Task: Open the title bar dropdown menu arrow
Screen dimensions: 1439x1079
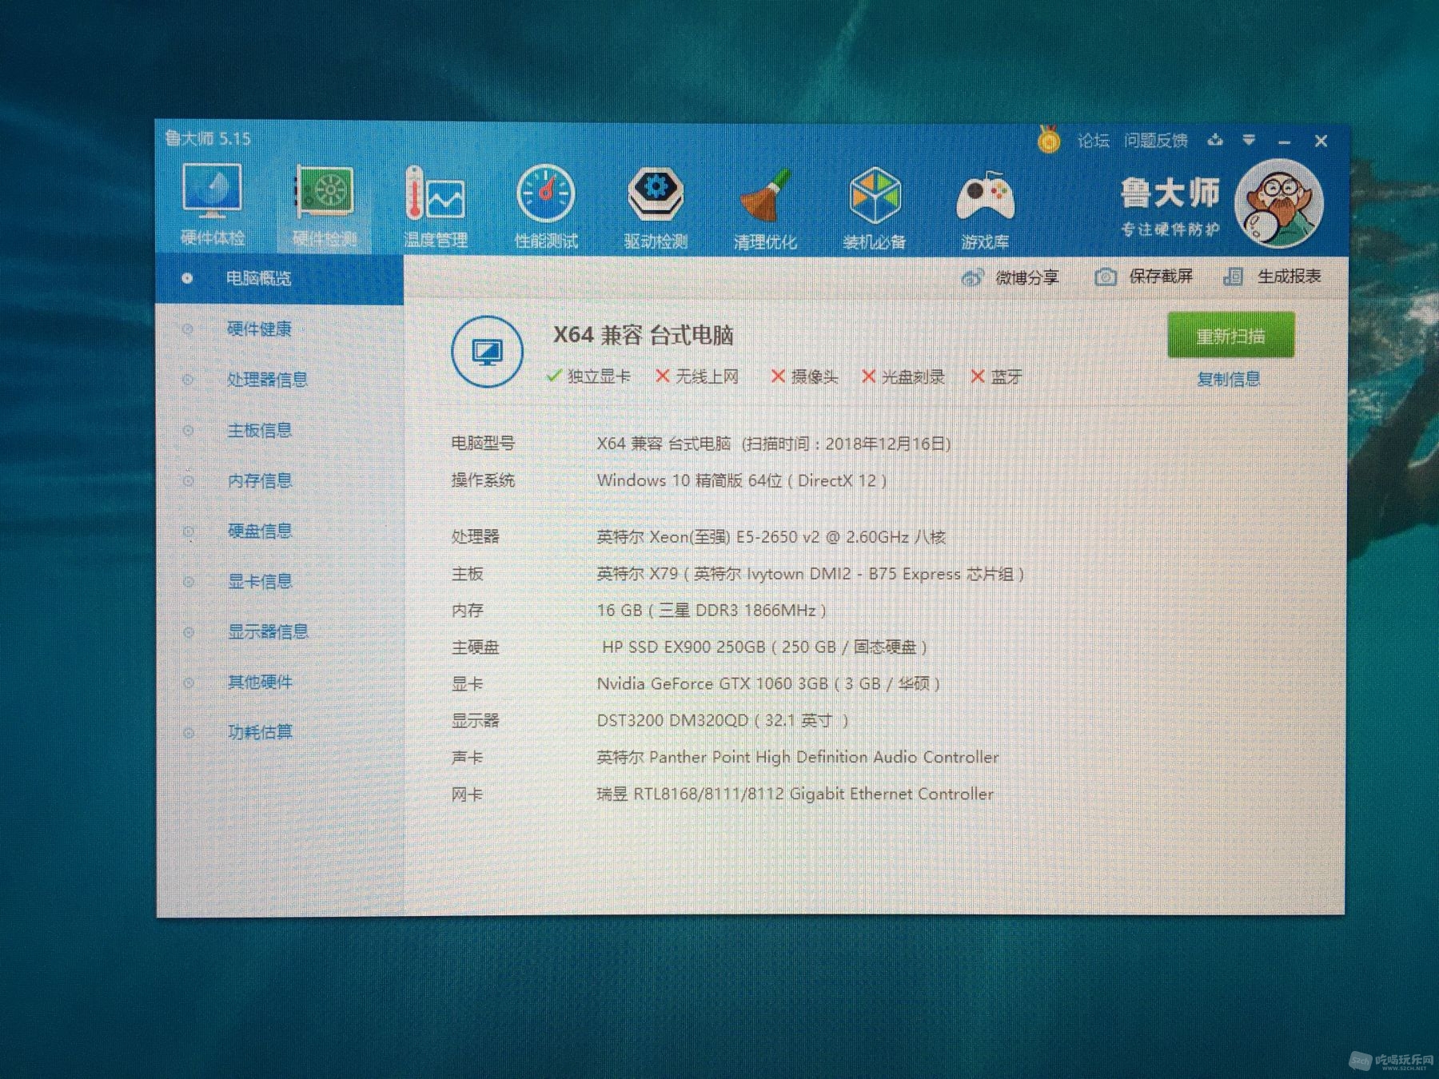Action: coord(1249,141)
